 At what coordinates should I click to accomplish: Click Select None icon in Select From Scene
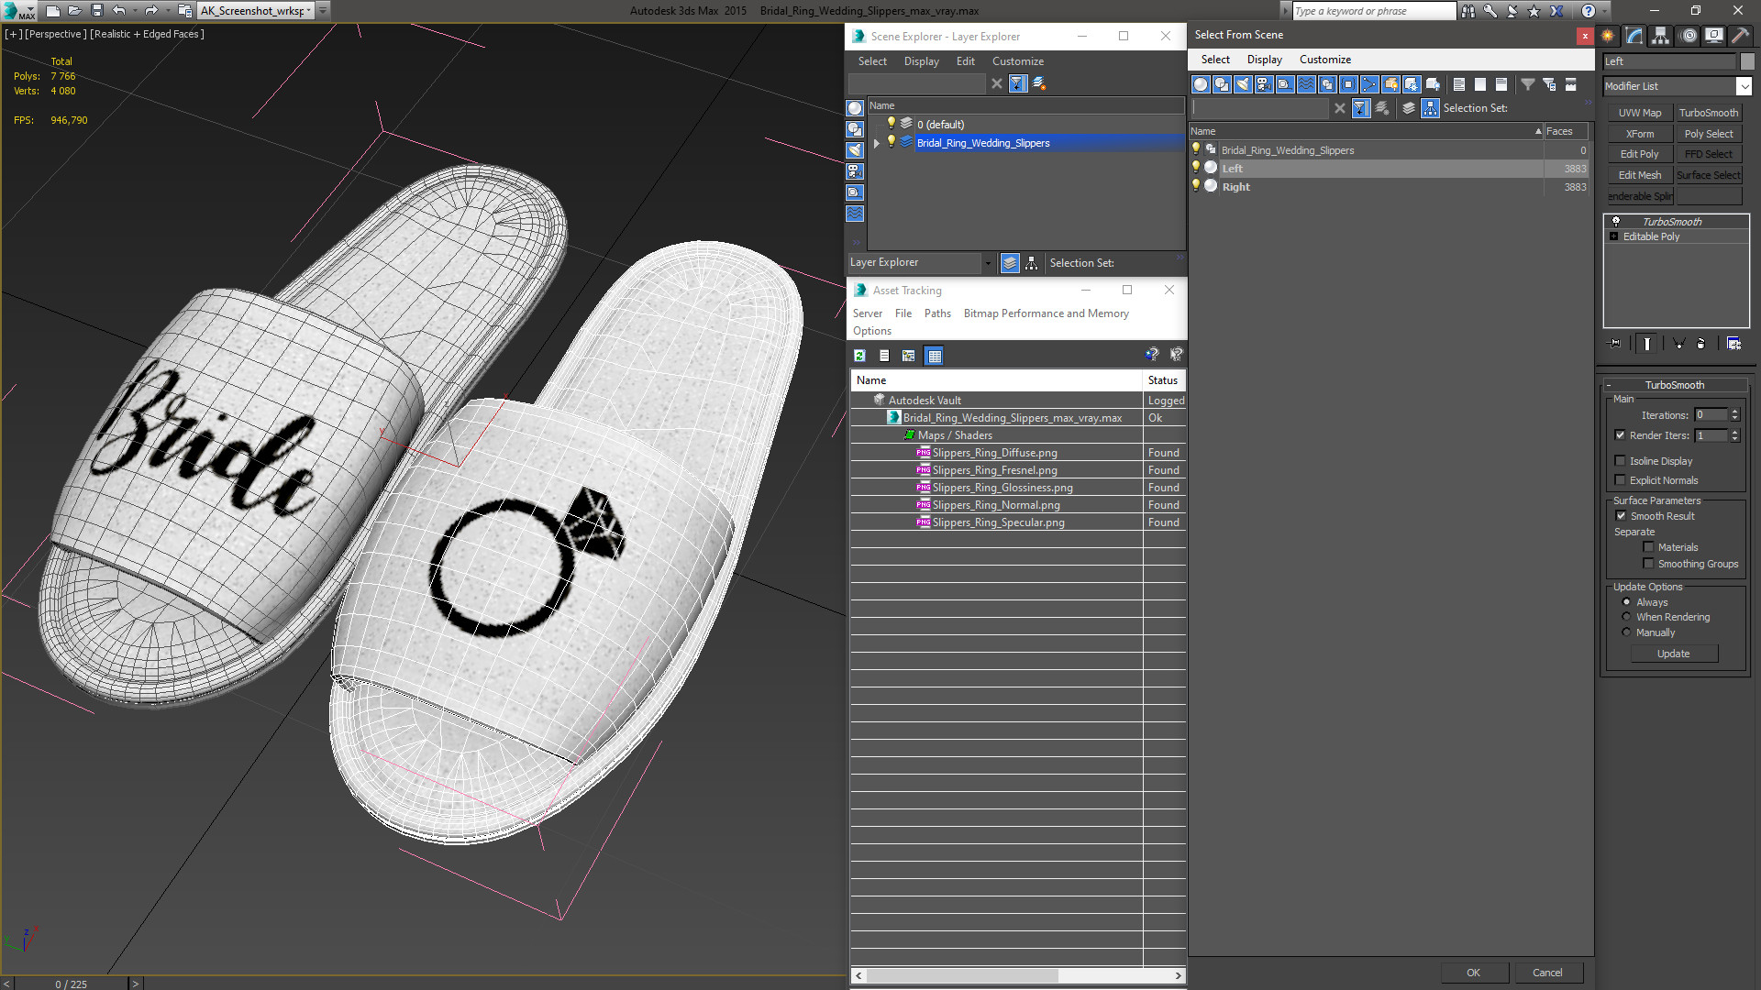click(1480, 84)
